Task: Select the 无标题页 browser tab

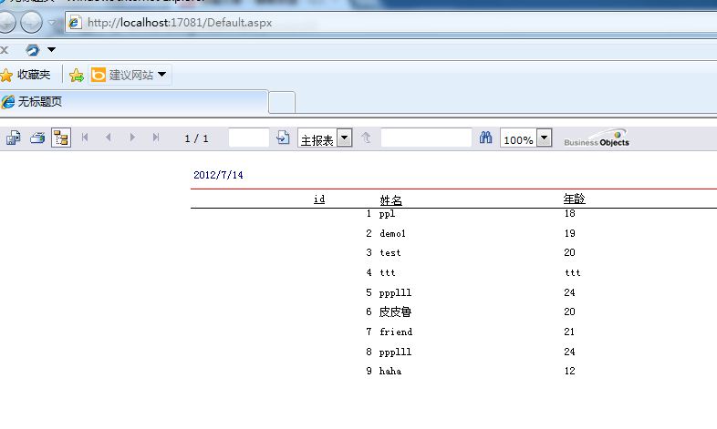Action: [133, 102]
